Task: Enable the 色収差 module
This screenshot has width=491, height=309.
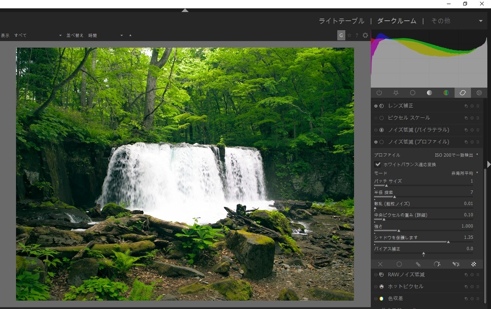Action: [376, 299]
